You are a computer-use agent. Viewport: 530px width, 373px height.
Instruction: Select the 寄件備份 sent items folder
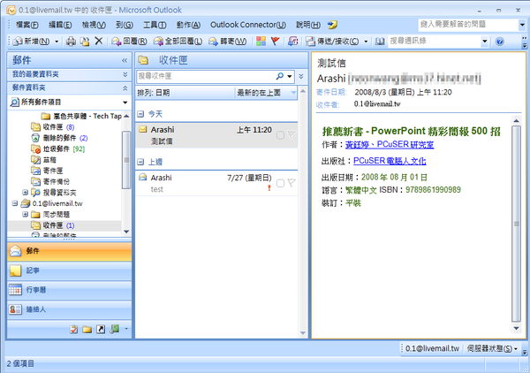pyautogui.click(x=50, y=181)
